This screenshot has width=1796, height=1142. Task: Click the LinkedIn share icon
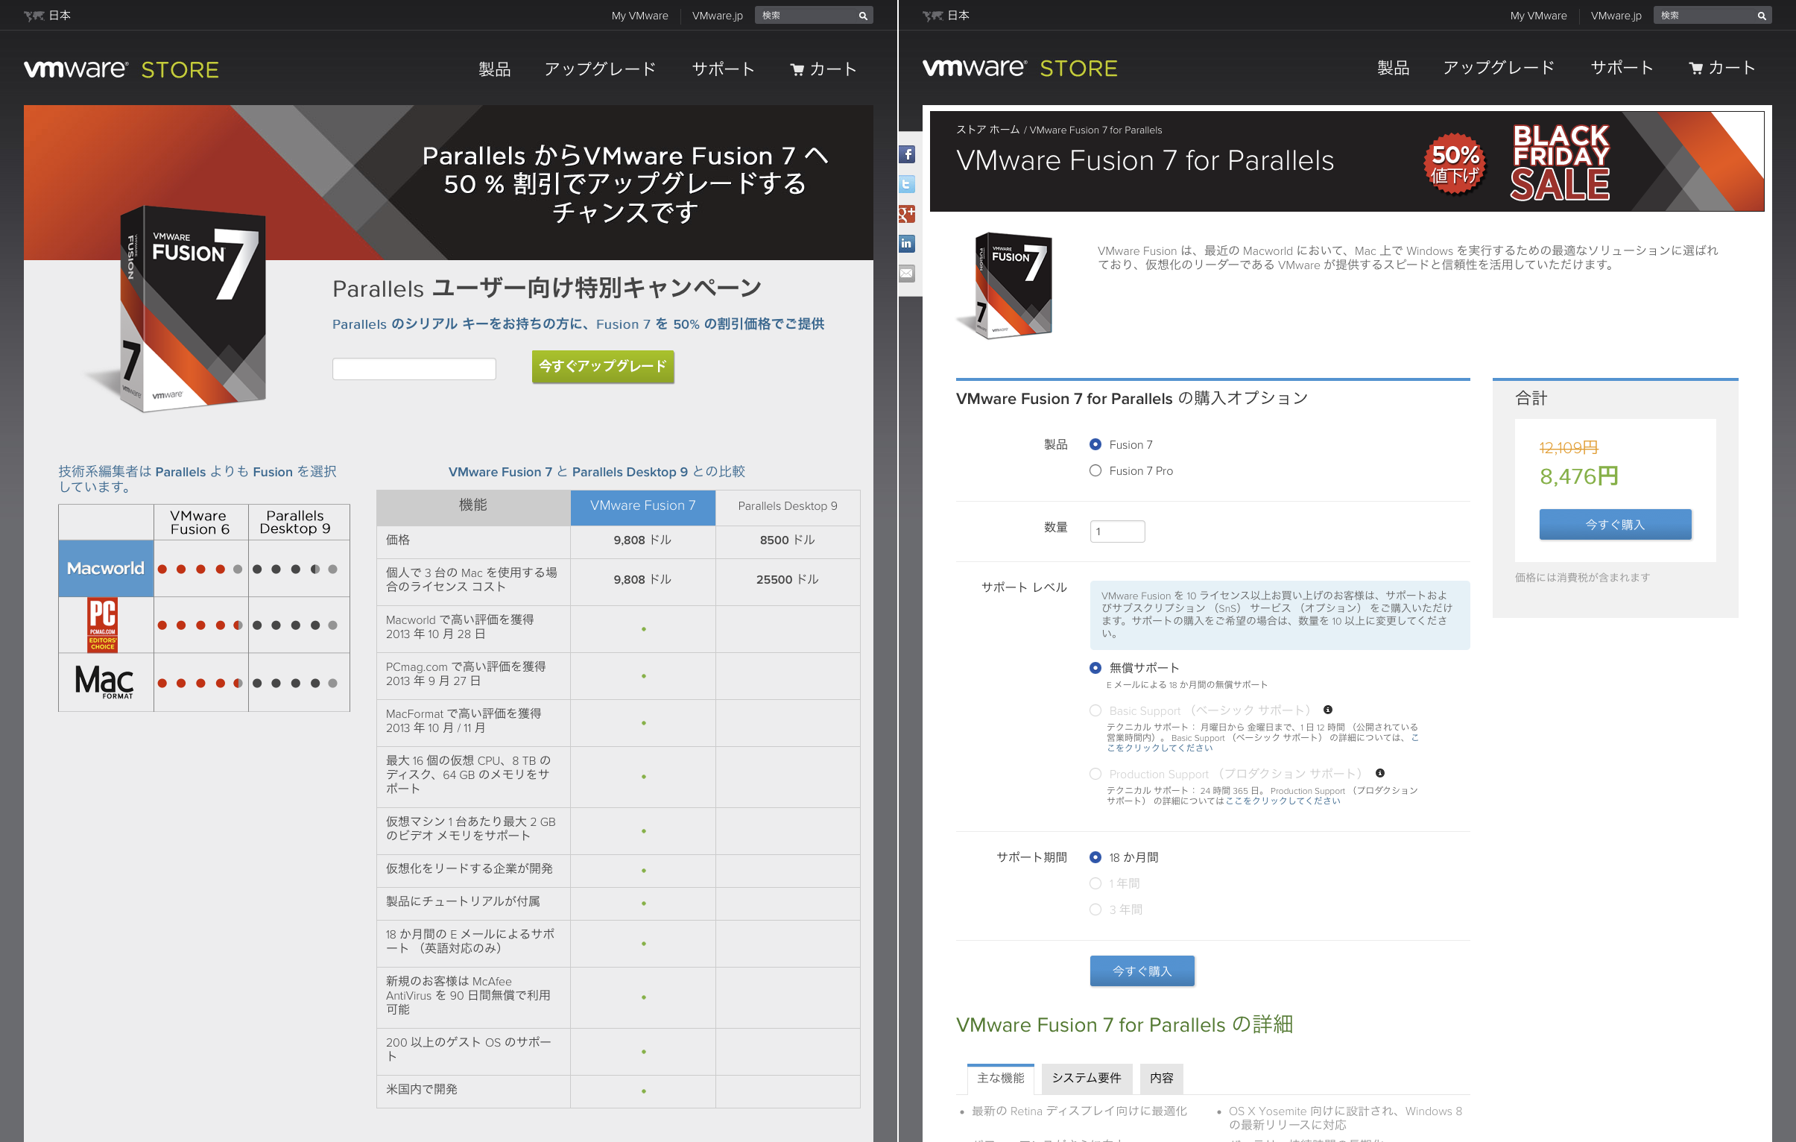point(907,244)
